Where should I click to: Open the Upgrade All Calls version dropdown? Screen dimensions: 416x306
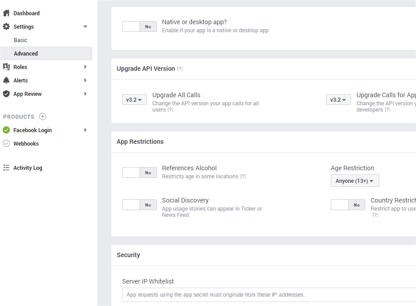(x=134, y=99)
